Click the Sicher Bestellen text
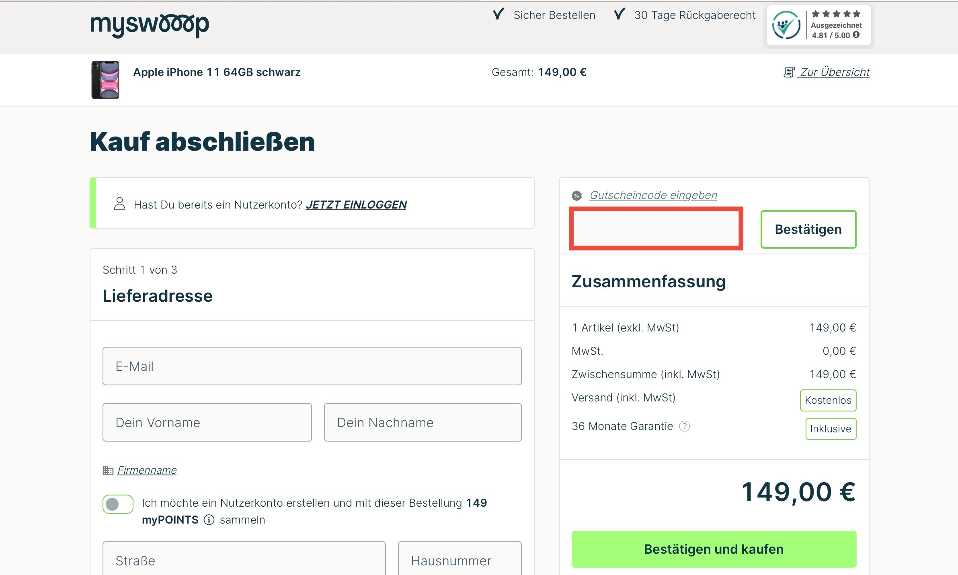Image resolution: width=958 pixels, height=575 pixels. [x=554, y=15]
